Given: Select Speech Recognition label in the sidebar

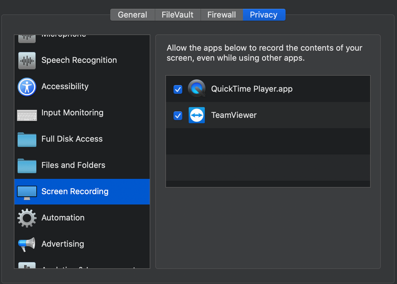Looking at the screenshot, I should 79,60.
